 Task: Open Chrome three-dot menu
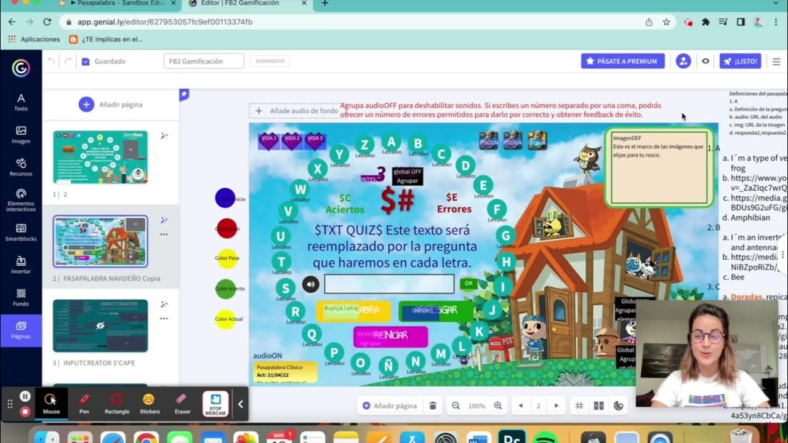[x=776, y=22]
